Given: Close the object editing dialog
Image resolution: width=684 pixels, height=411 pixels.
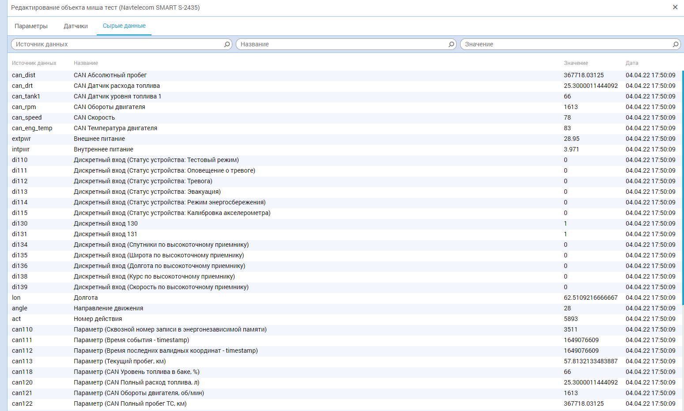Looking at the screenshot, I should pyautogui.click(x=675, y=7).
